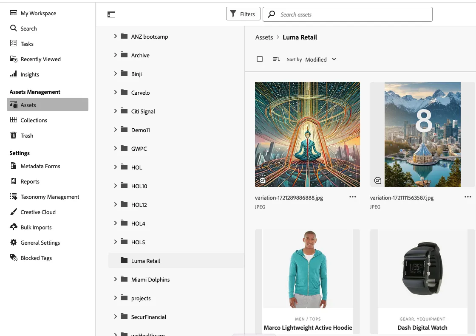Show content credentials on variation-1721111563587.jpg
This screenshot has height=336, width=476.
point(378,181)
